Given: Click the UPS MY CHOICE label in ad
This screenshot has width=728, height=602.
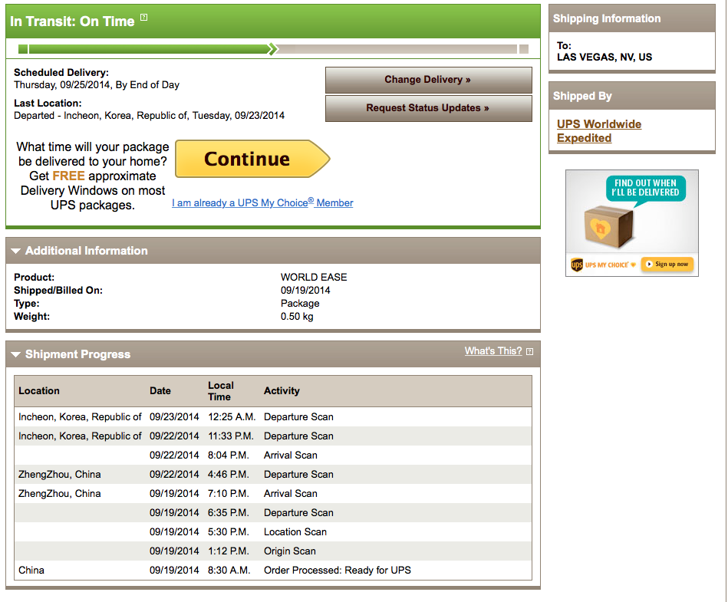Looking at the screenshot, I should tap(607, 265).
